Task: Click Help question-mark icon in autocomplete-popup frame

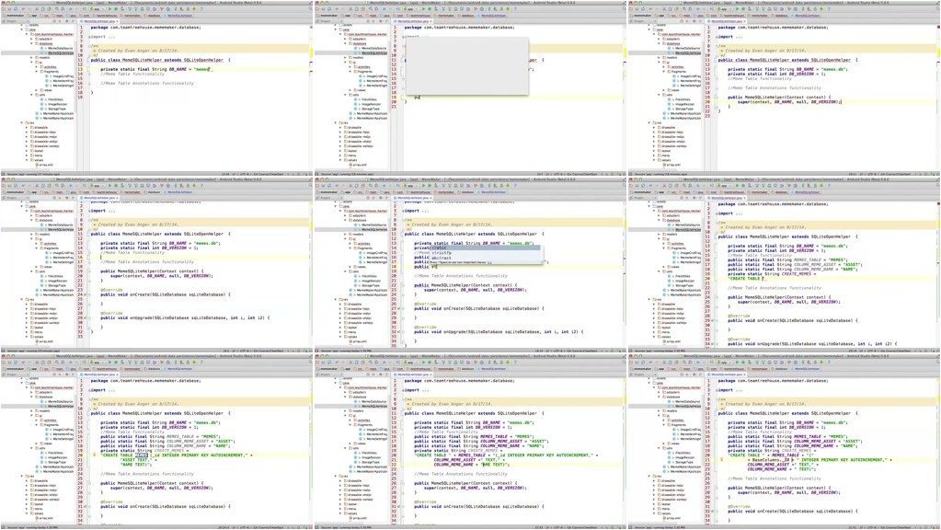Action: click(515, 186)
